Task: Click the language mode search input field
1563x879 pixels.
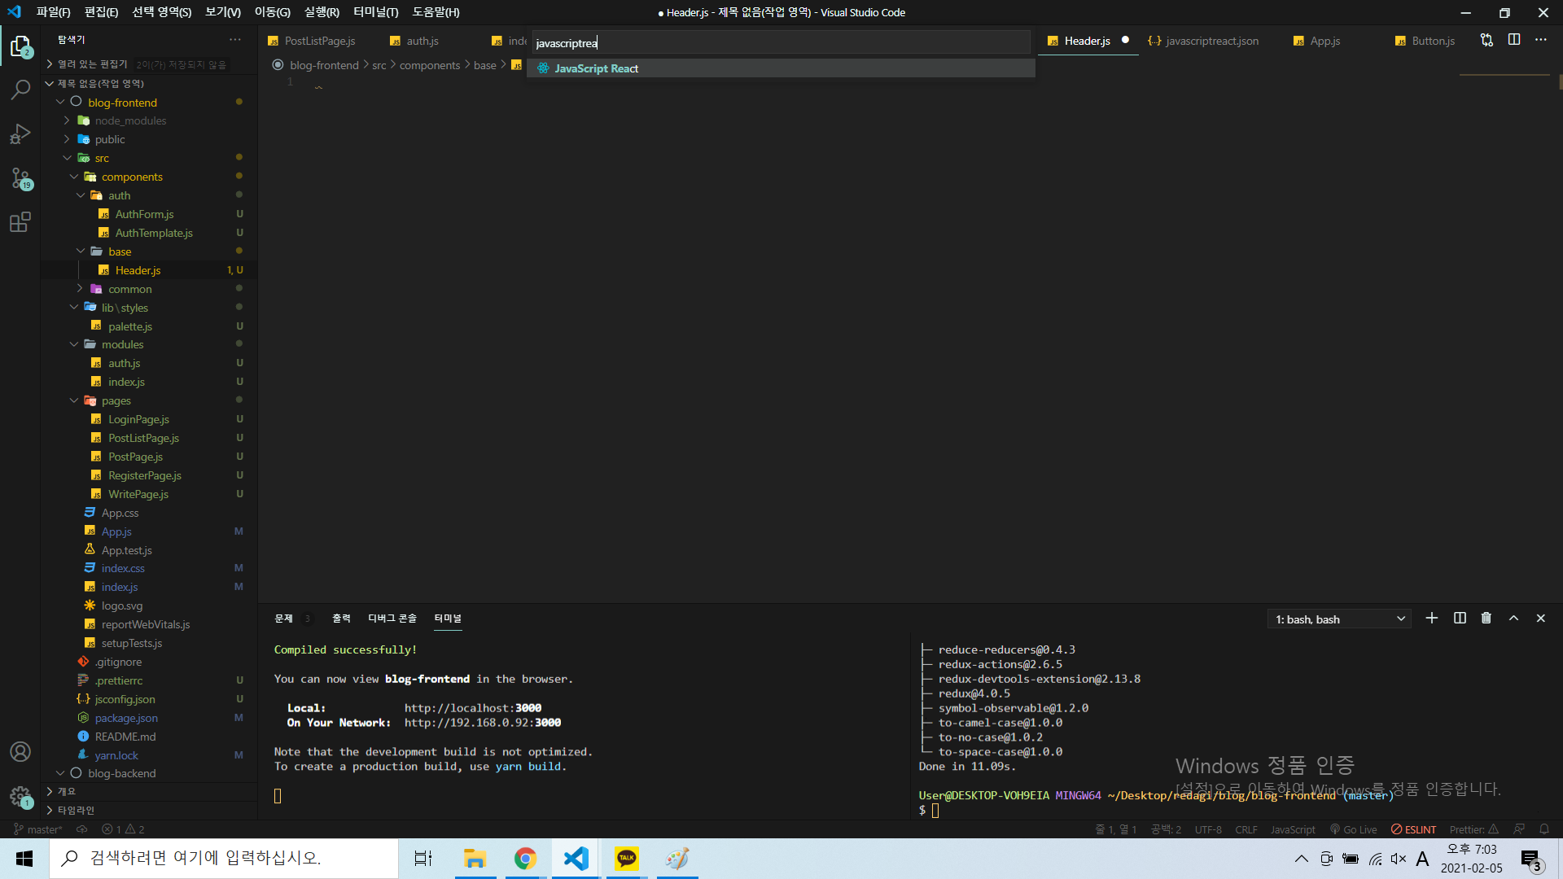Action: pos(780,43)
